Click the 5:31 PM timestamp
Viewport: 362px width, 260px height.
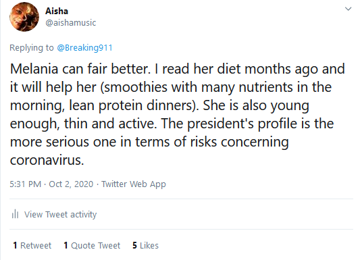click(26, 184)
